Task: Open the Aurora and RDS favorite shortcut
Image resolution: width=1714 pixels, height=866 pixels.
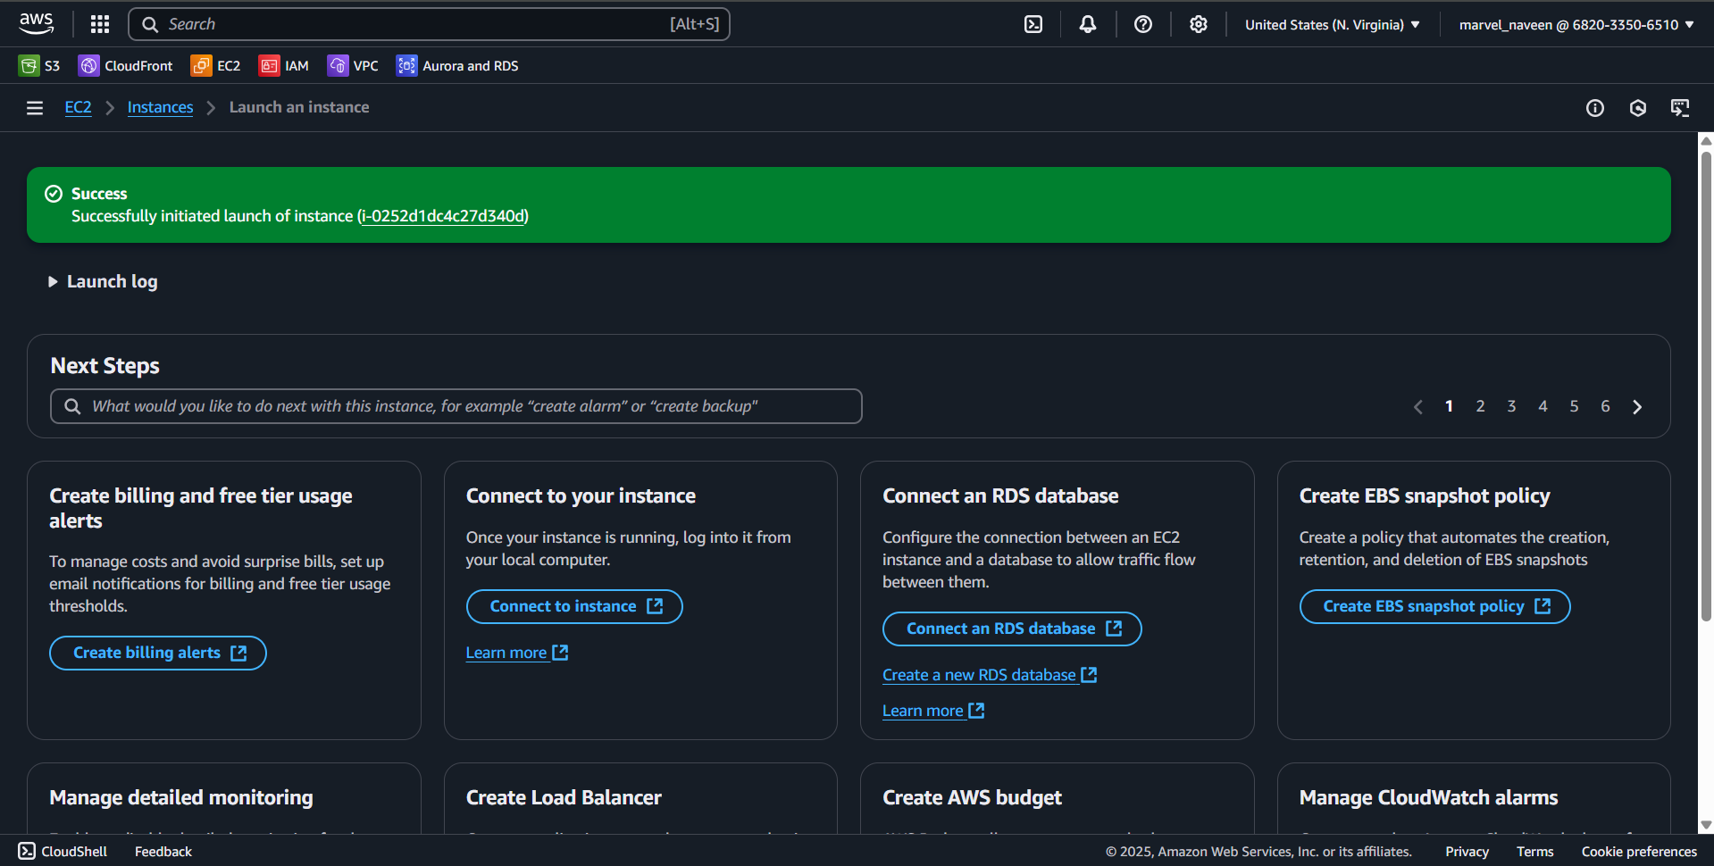Action: pos(457,66)
